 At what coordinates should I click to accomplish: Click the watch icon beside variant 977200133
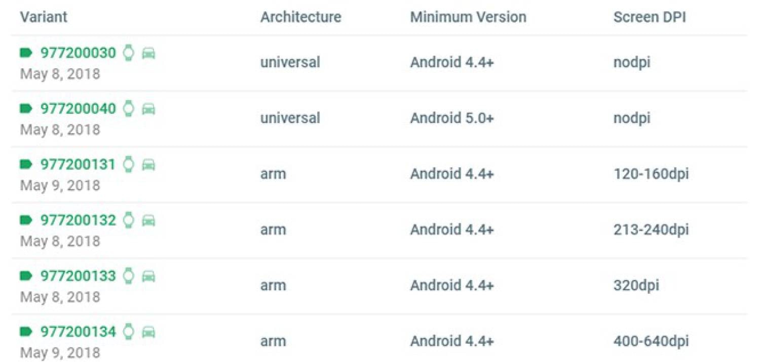[x=129, y=276]
